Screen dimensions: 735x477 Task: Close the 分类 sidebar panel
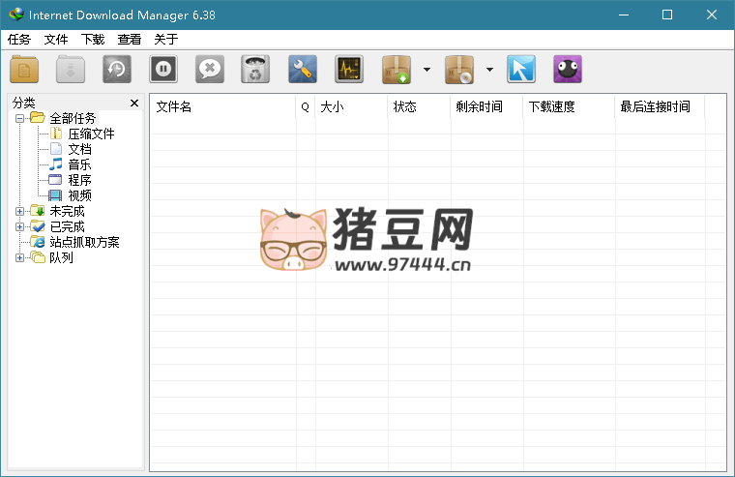(x=134, y=103)
